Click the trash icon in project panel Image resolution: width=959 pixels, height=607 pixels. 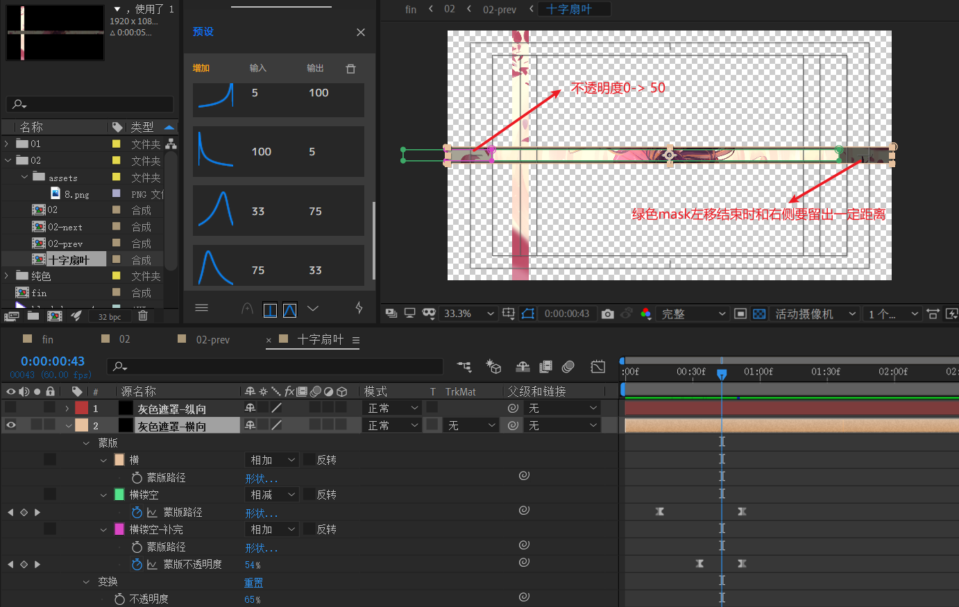(x=142, y=316)
